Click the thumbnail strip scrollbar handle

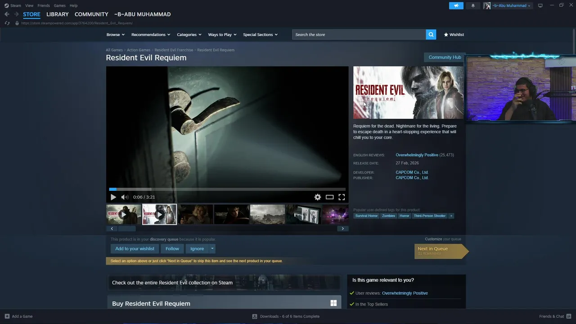pos(127,229)
